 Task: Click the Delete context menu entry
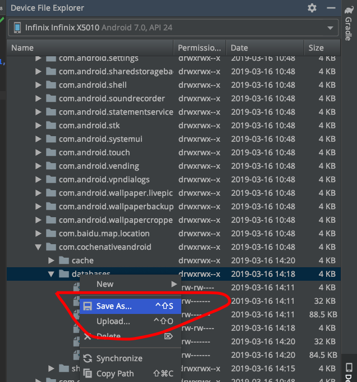[108, 336]
